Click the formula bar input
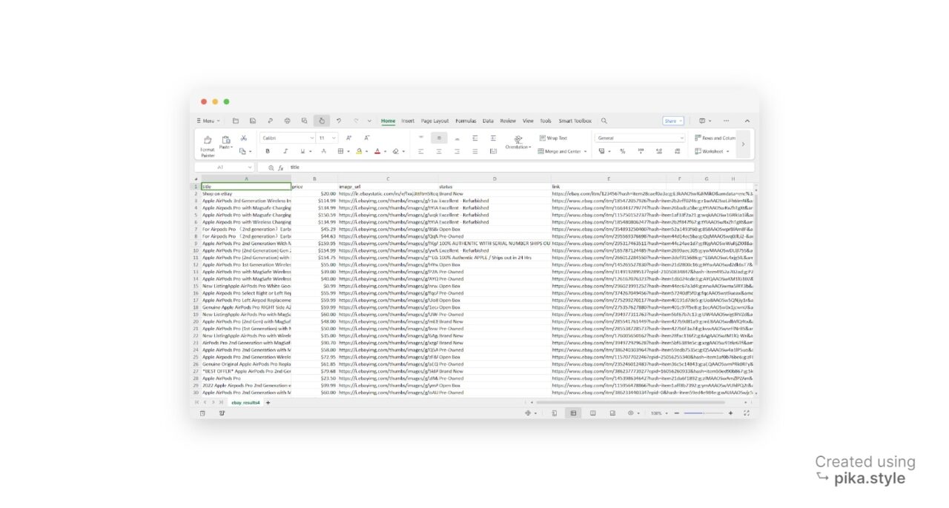 (520, 167)
